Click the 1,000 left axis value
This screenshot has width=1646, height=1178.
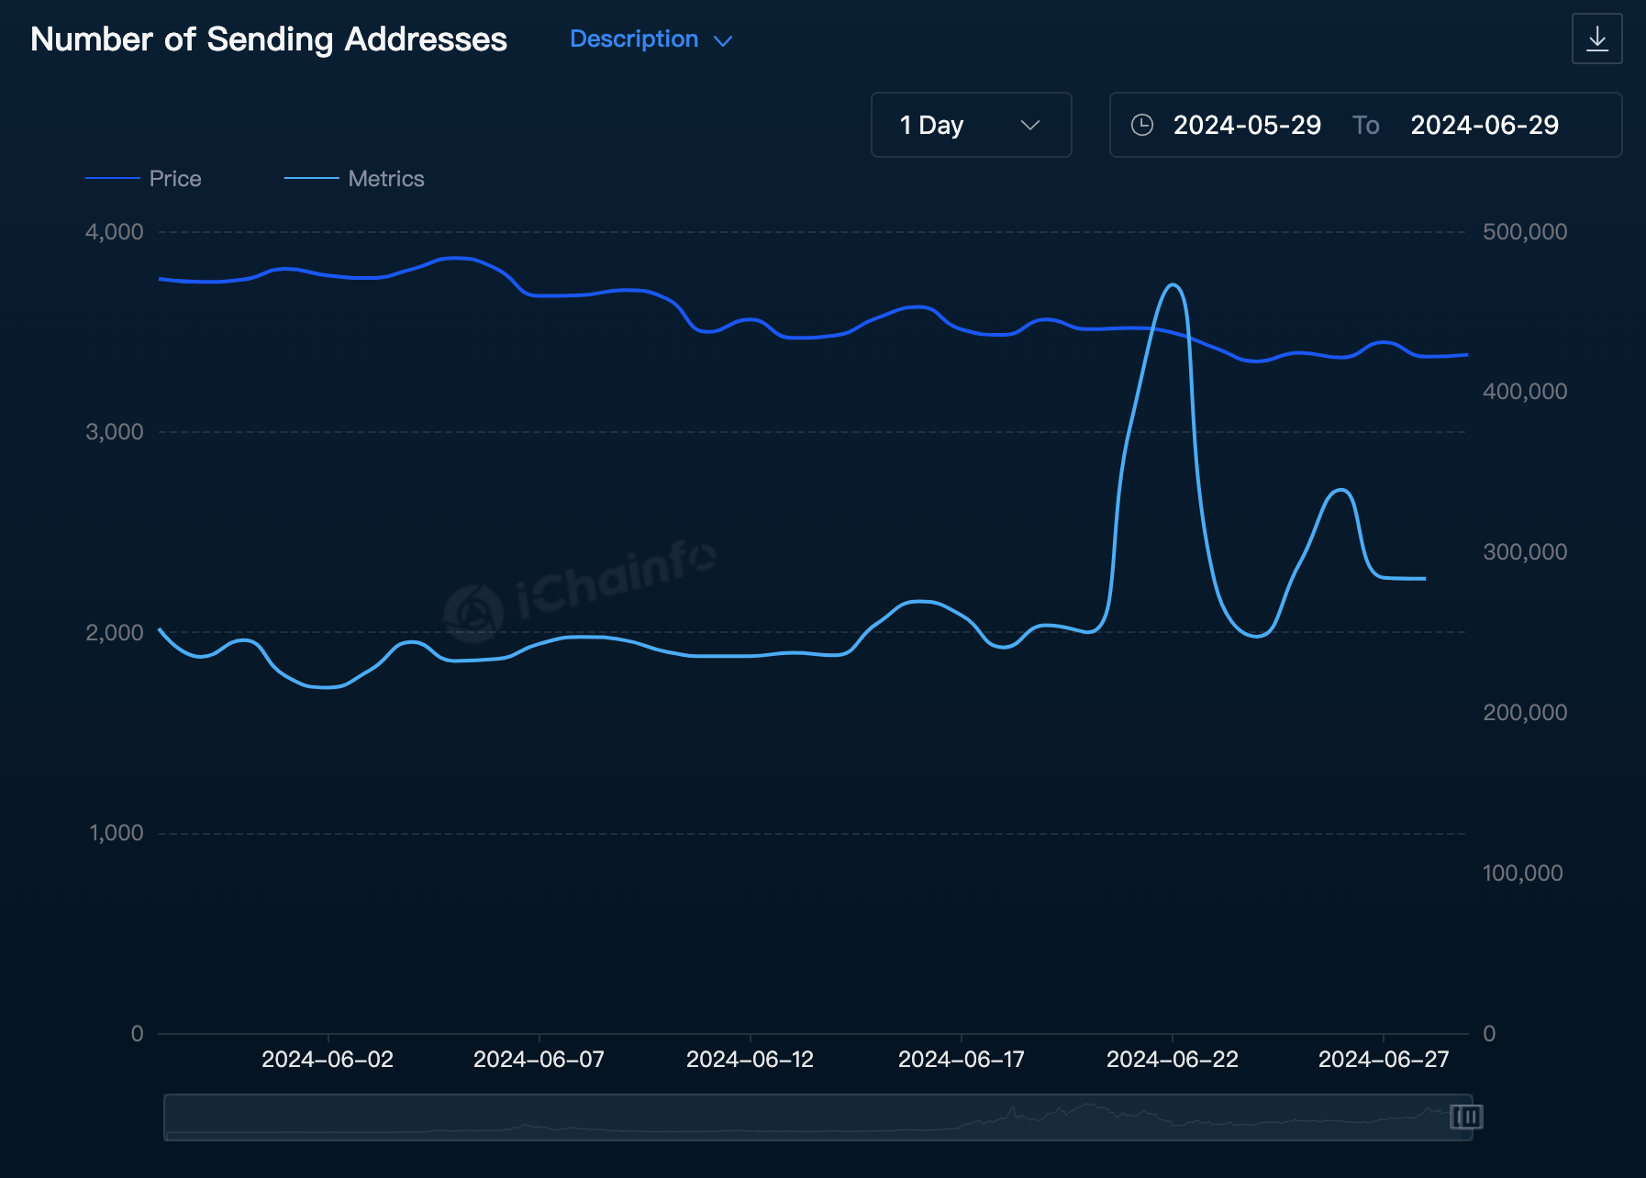117,833
